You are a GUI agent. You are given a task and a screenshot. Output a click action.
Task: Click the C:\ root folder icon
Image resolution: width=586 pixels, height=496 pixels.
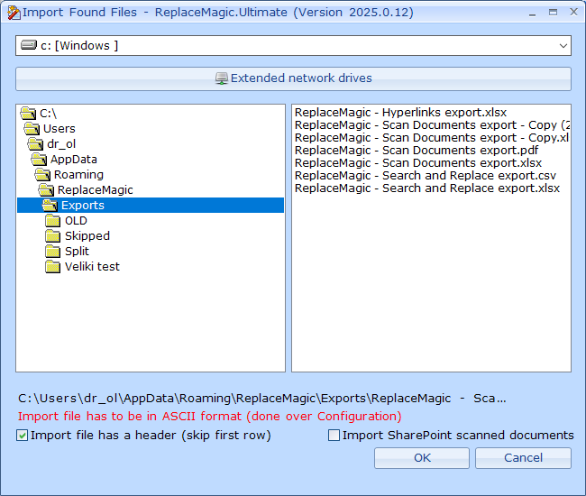(x=27, y=114)
